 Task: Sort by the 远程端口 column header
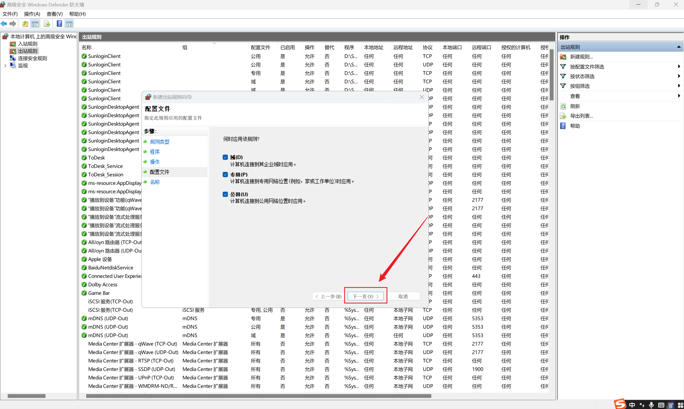click(x=484, y=48)
